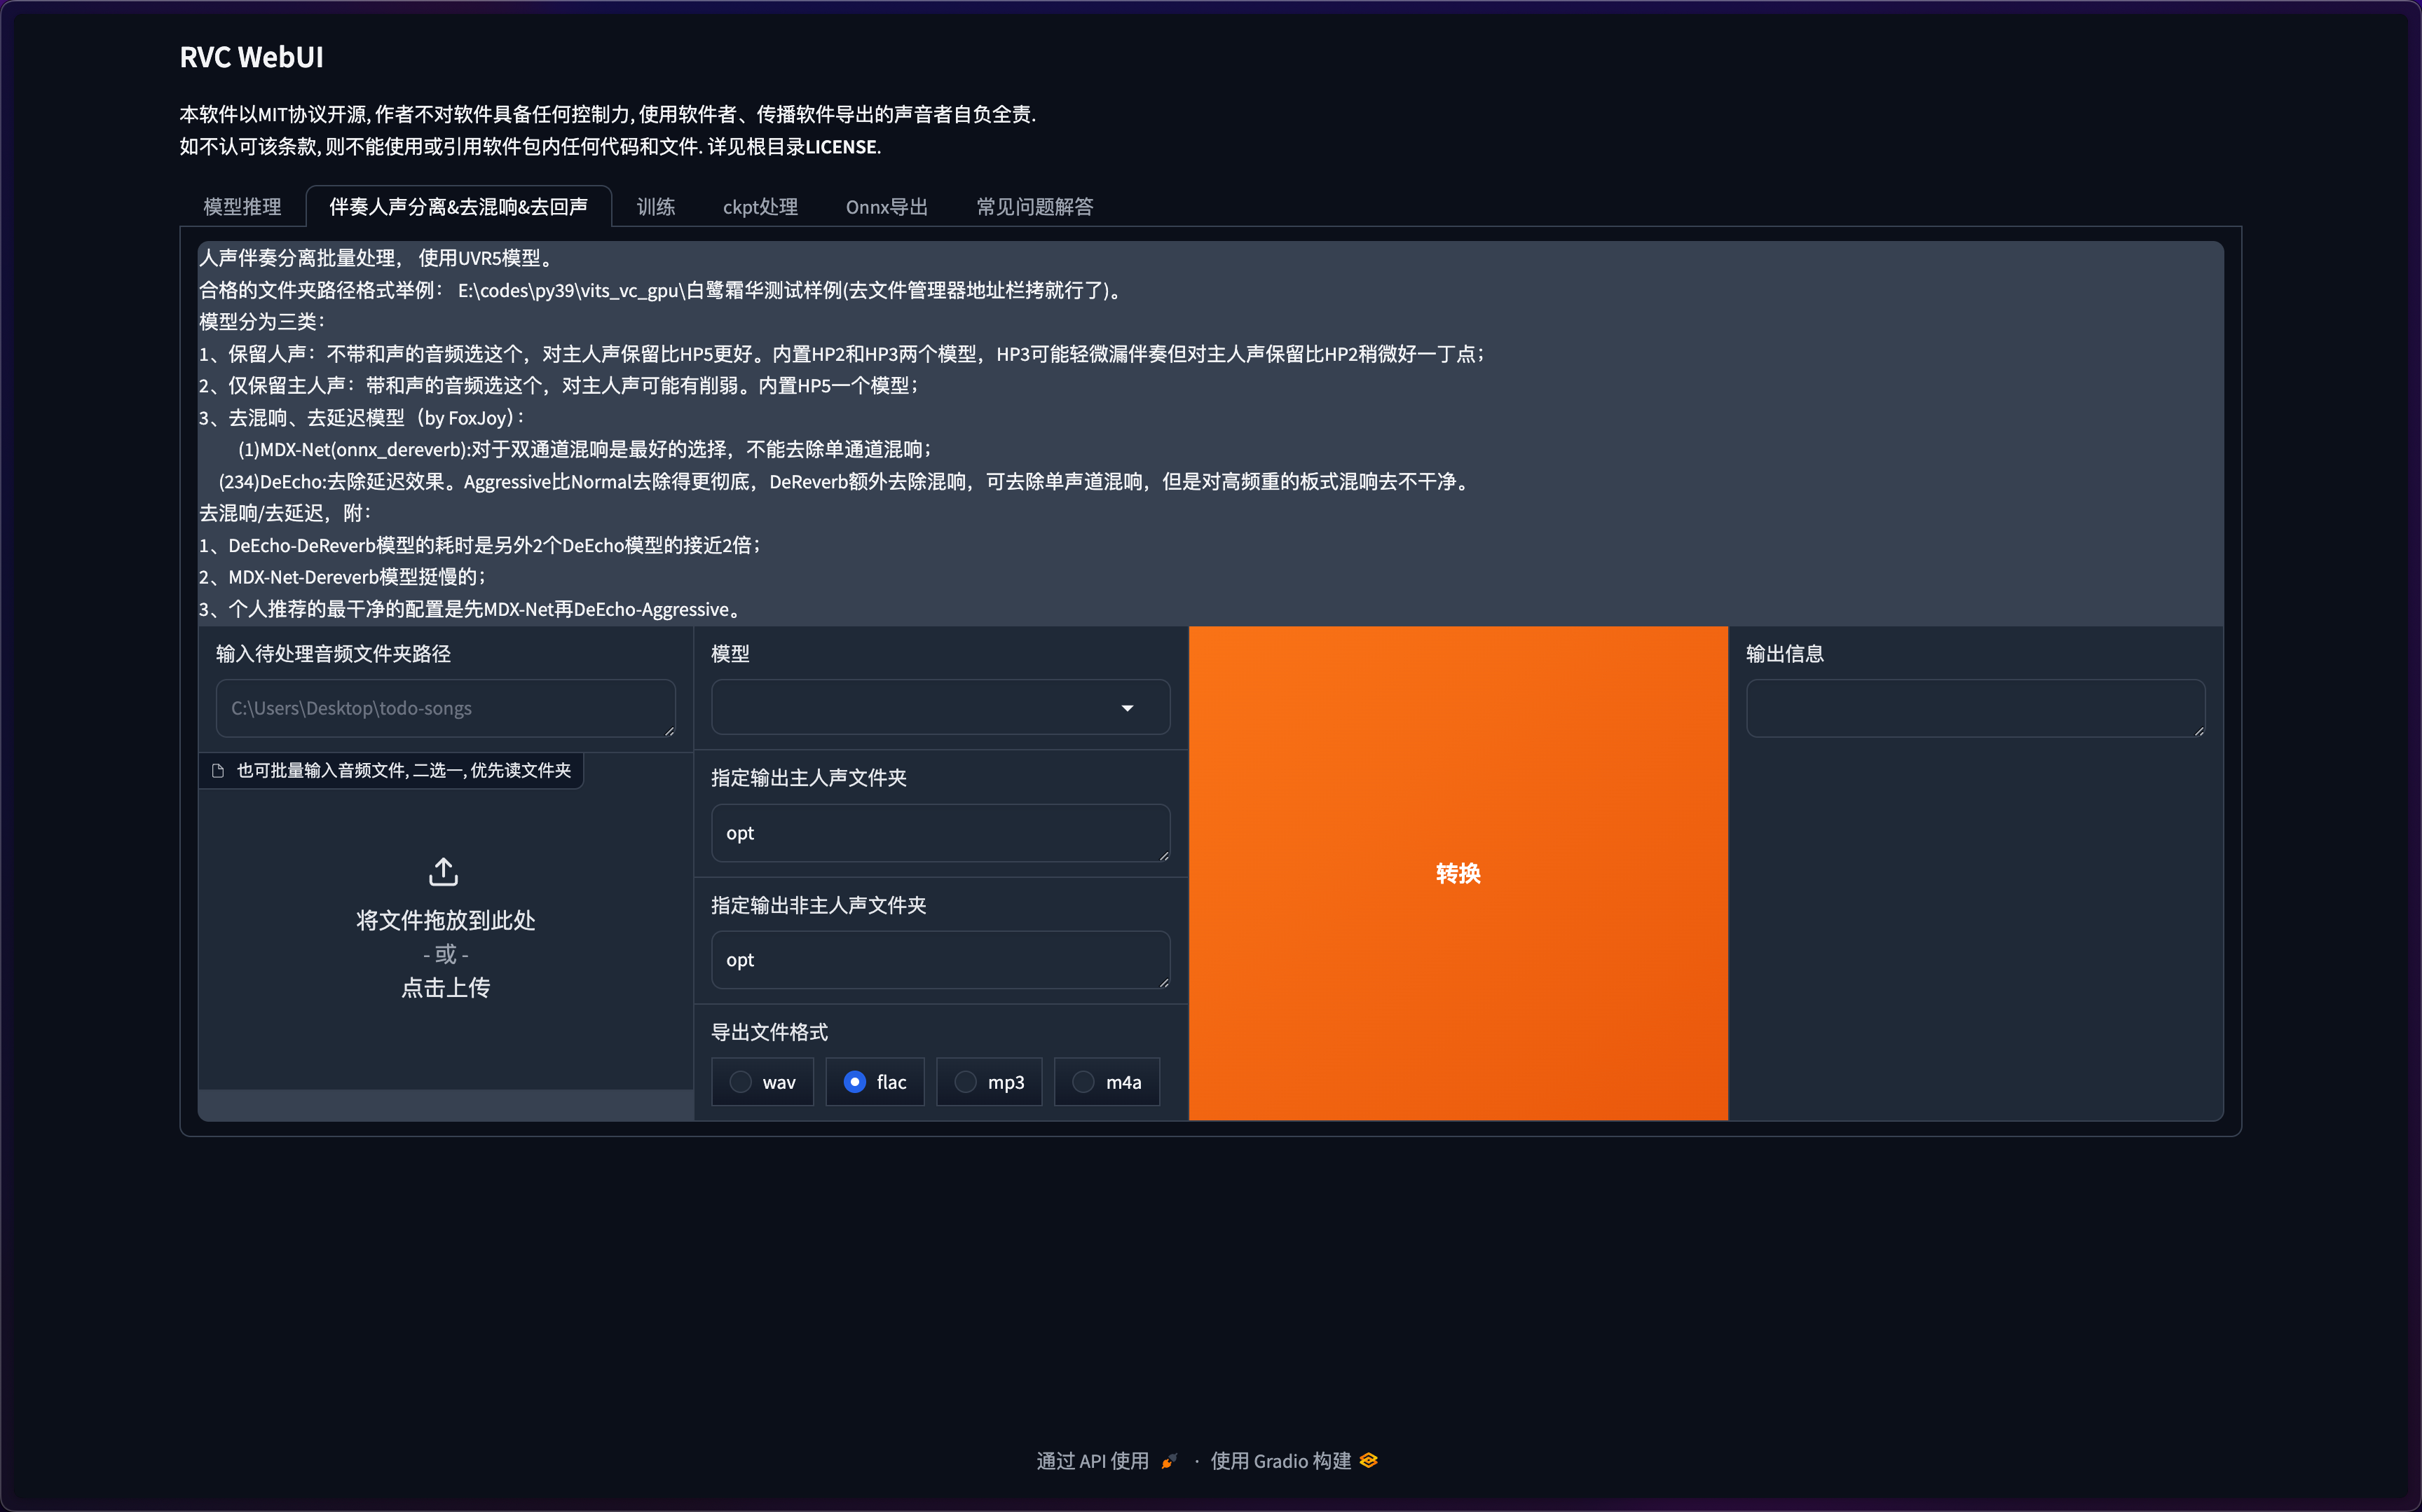Select flac export format
Viewport: 2422px width, 1512px height.
[855, 1082]
